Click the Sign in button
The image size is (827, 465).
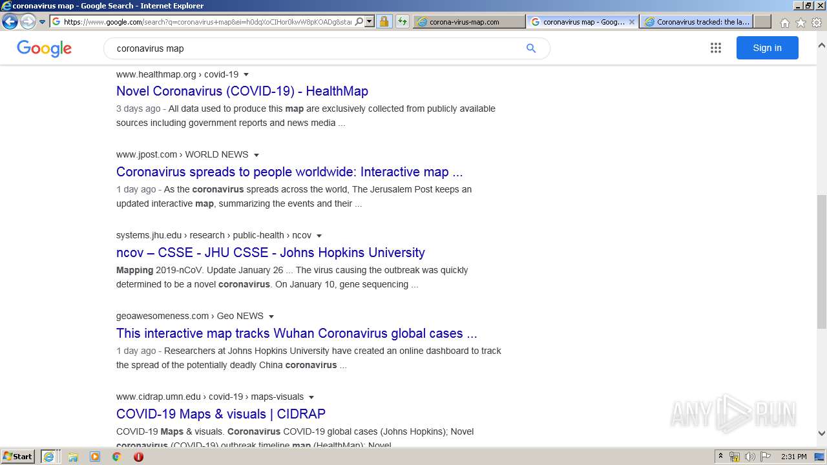(767, 48)
